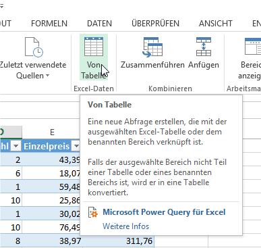Switch to the FORMELN ribbon tab
Viewport: 261px width, 248px height.
pyautogui.click(x=49, y=24)
